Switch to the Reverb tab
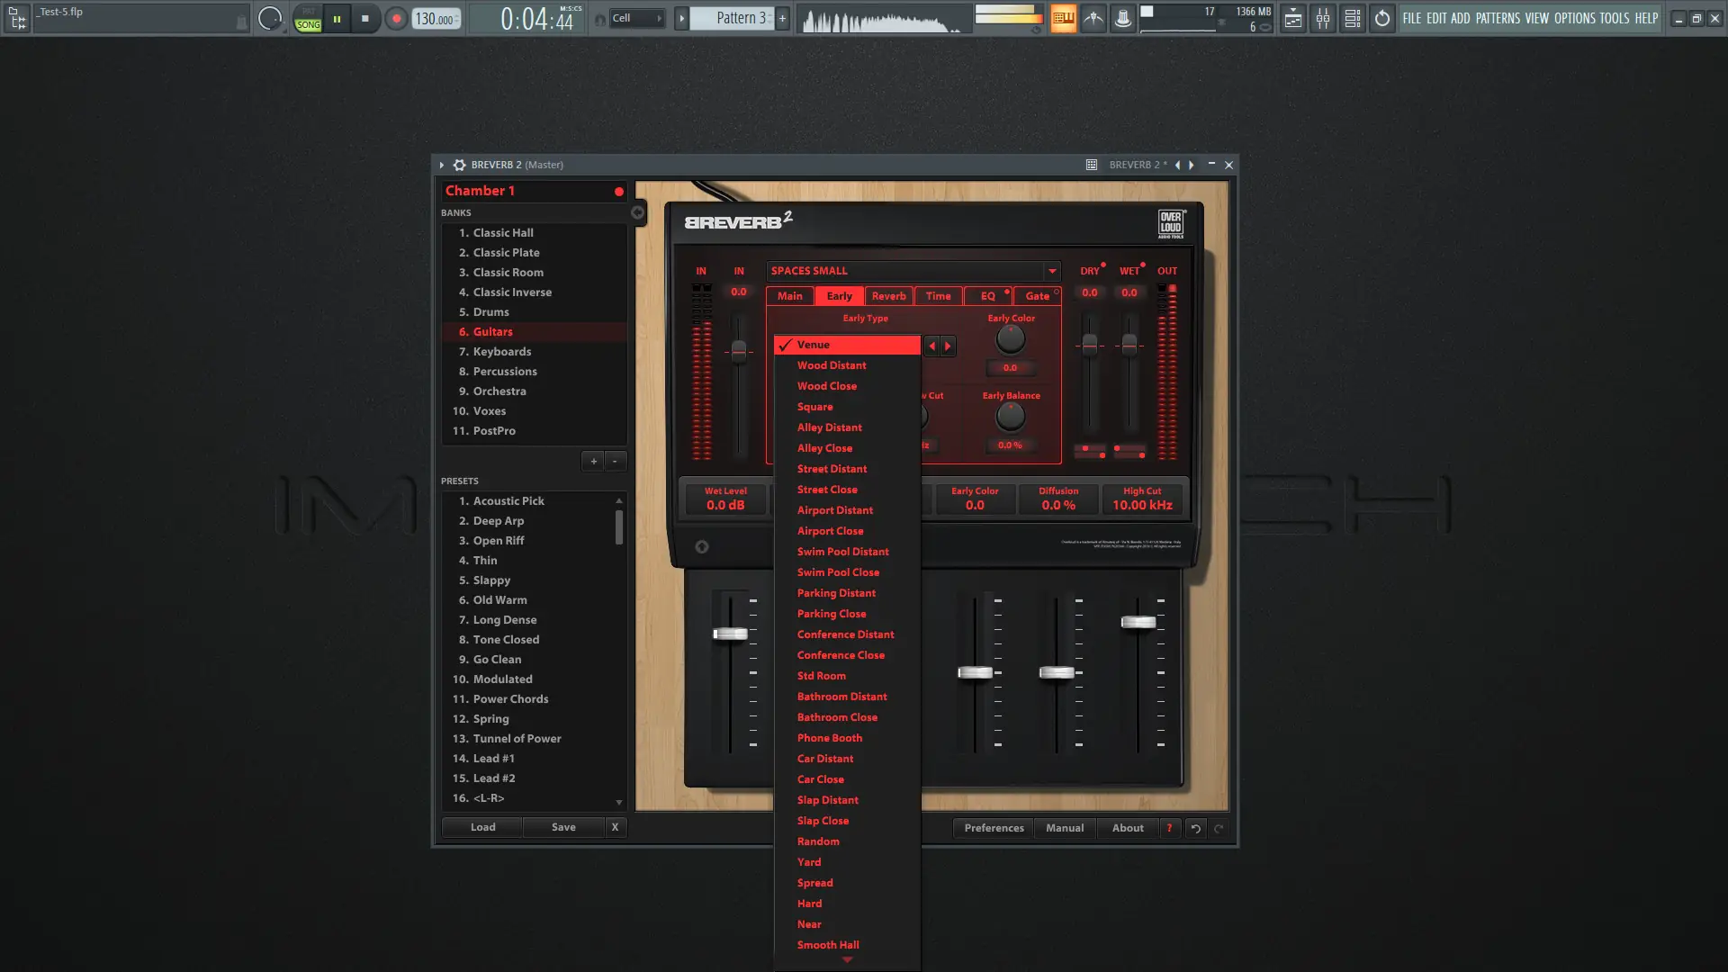Screen dimensions: 1728x972 [x=888, y=296]
